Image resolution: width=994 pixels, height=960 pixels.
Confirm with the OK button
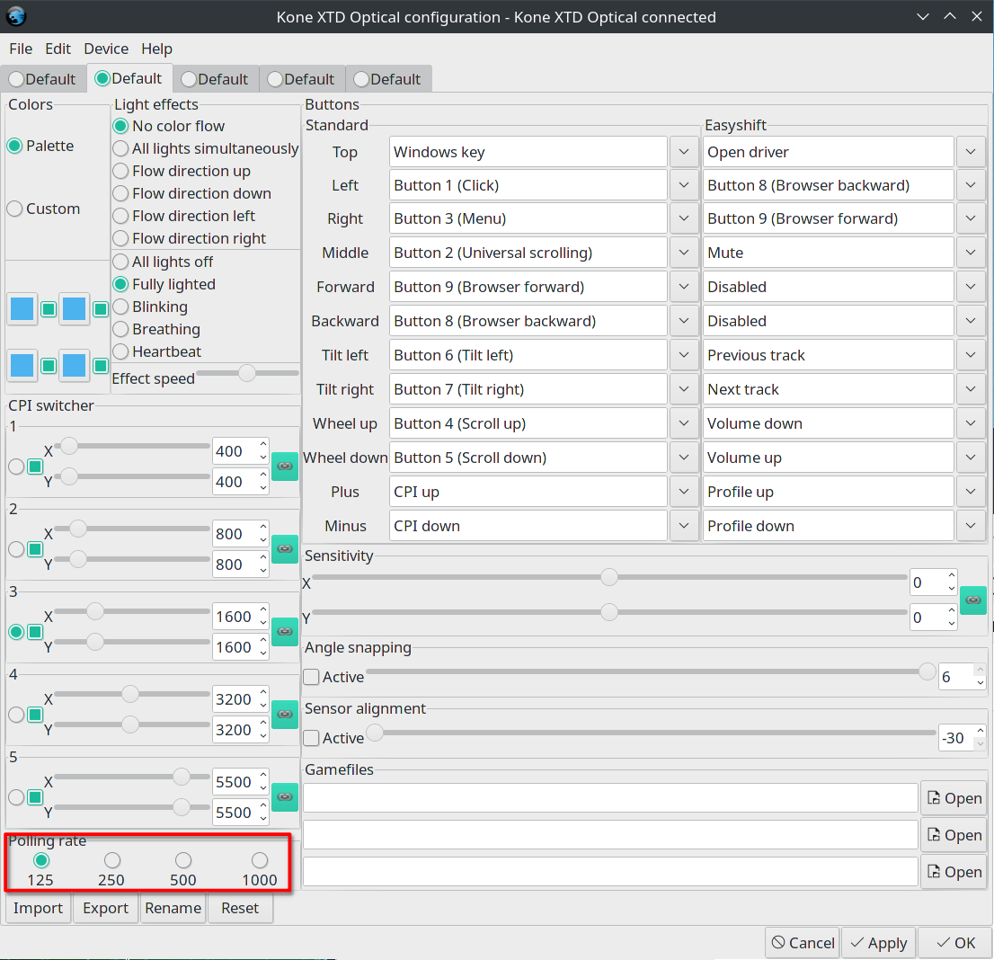[x=955, y=943]
